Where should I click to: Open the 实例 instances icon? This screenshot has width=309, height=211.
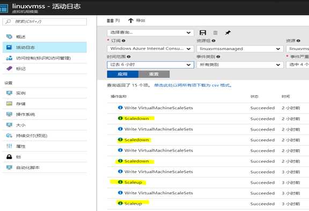point(9,93)
